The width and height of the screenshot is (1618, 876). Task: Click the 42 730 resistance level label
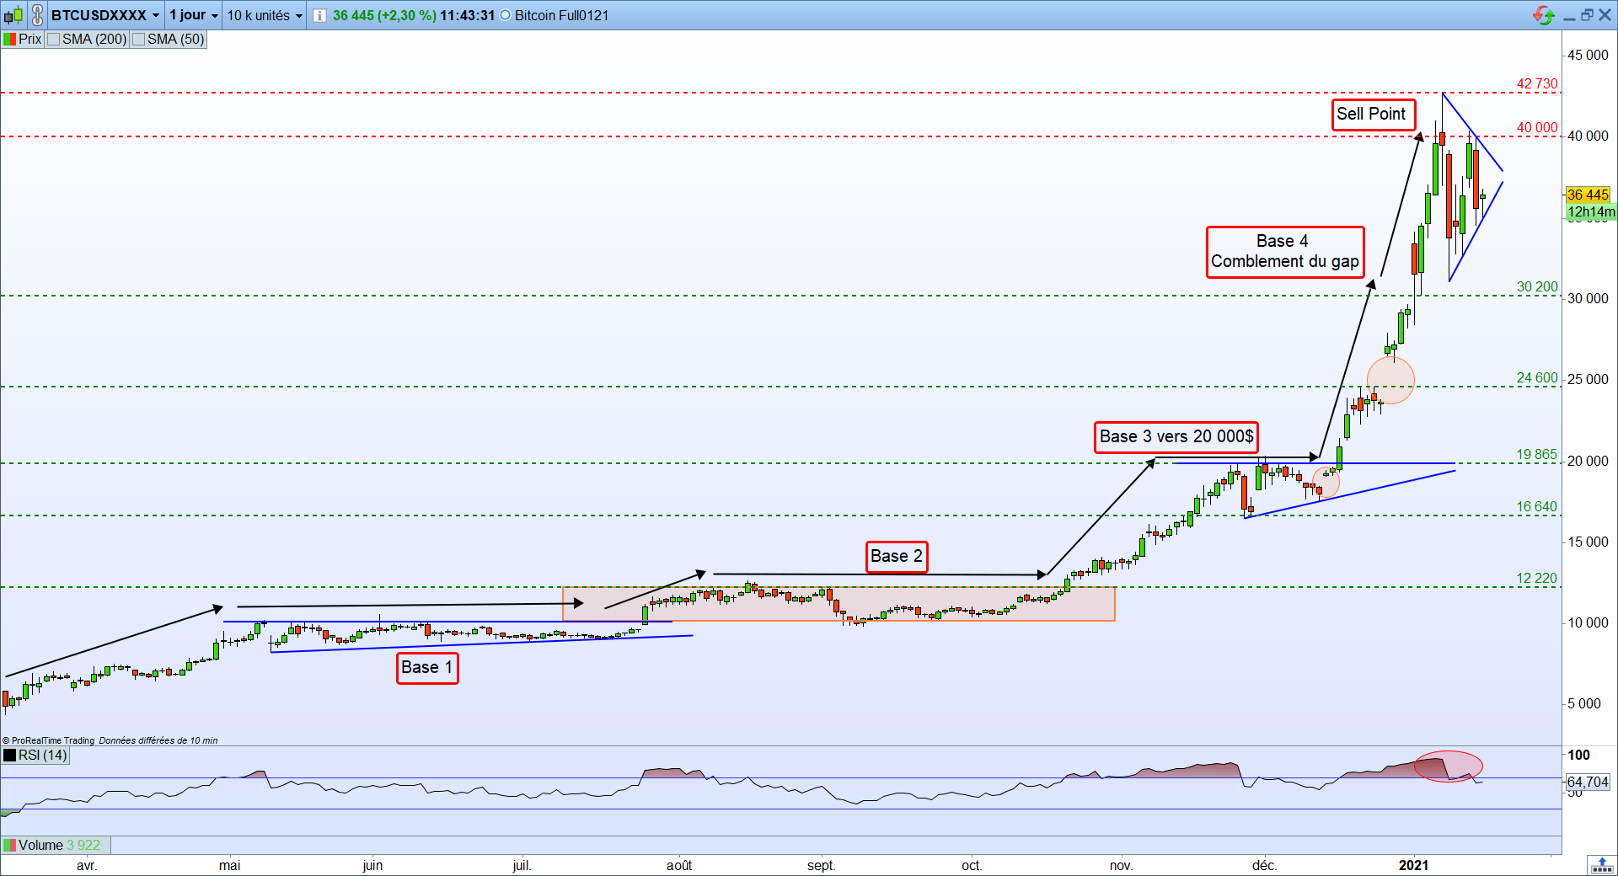click(1537, 83)
